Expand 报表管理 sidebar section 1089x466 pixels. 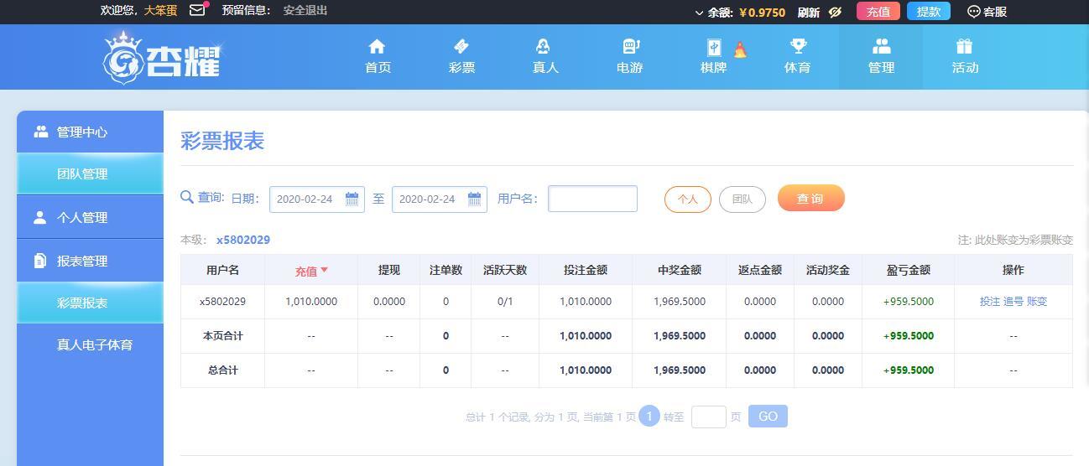90,261
